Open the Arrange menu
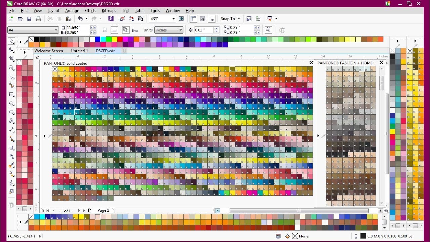Screen dimensions: 430x242 [x=72, y=11]
